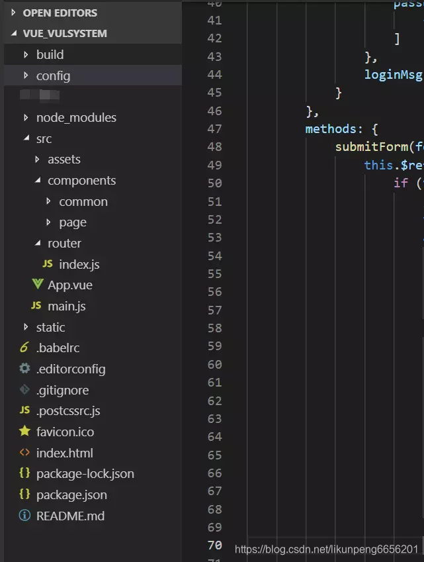Viewport: 424px width, 562px height.
Task: Open the .postcssrc.js file
Action: (x=68, y=411)
